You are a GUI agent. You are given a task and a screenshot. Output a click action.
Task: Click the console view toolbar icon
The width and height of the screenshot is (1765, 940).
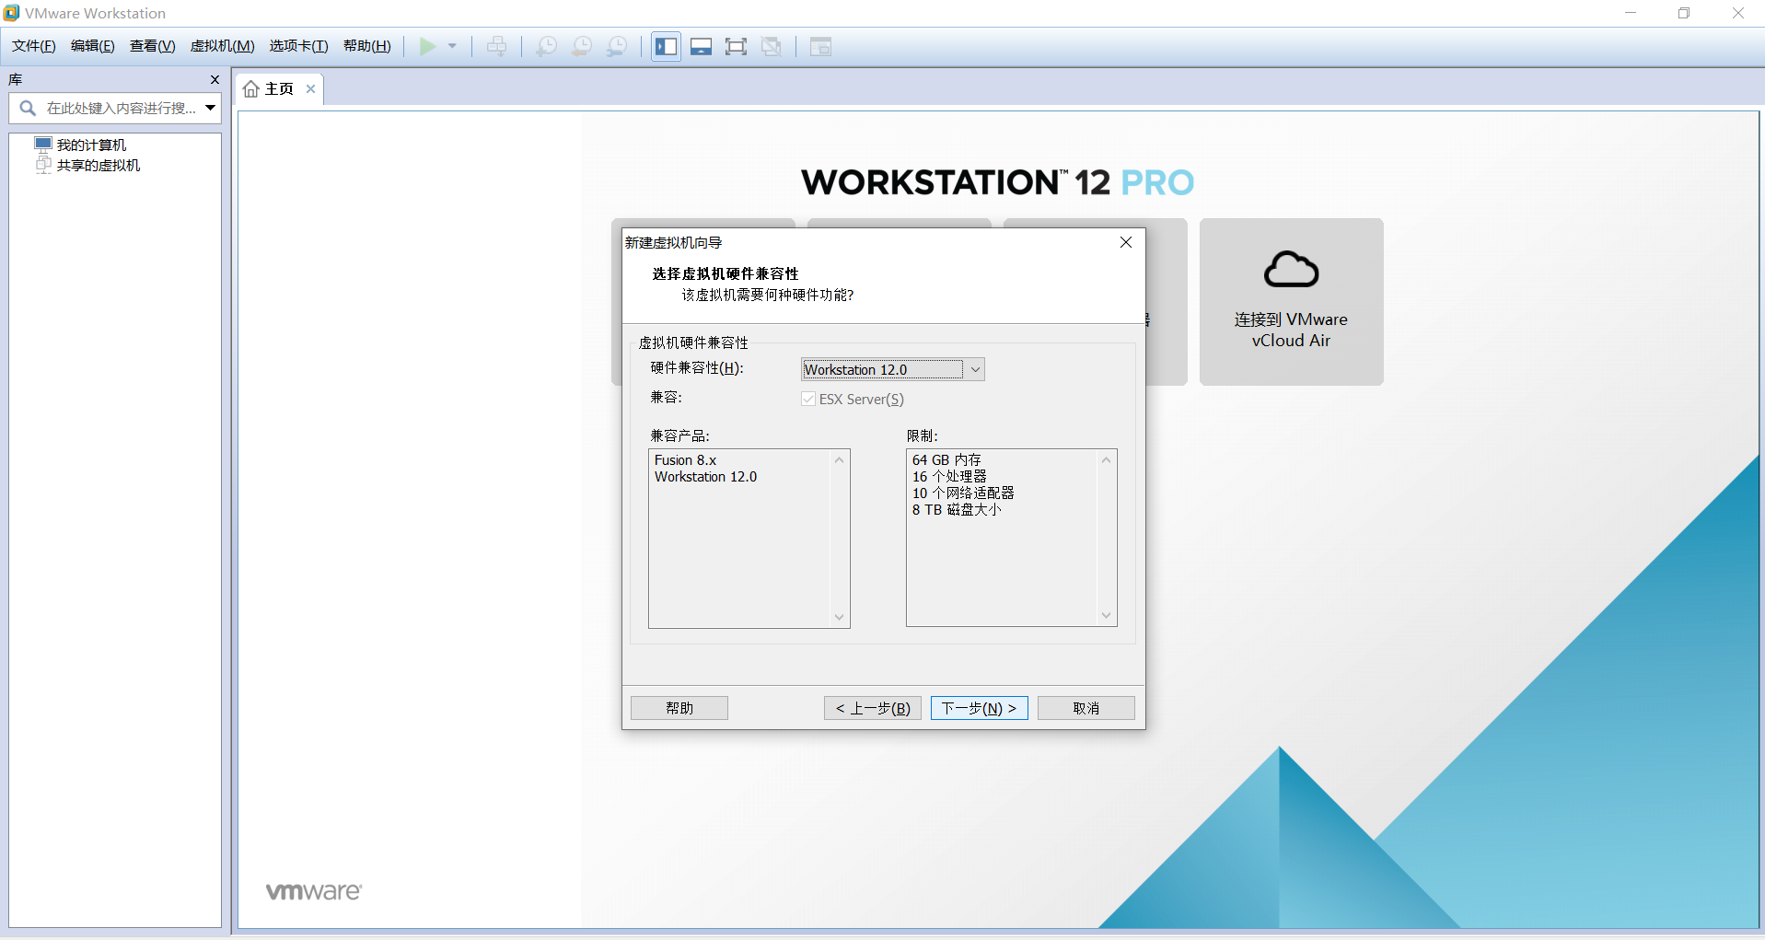[x=820, y=46]
